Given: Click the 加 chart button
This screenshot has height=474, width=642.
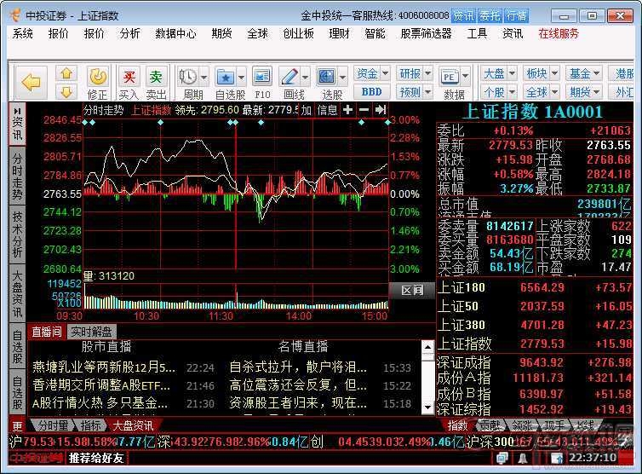Looking at the screenshot, I should click(307, 110).
